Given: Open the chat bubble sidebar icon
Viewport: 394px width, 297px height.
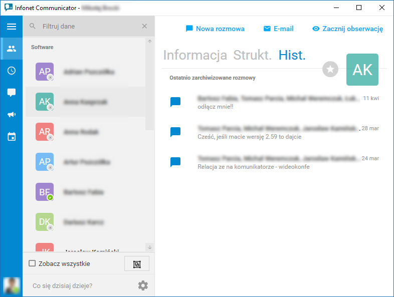Looking at the screenshot, I should 12,93.
